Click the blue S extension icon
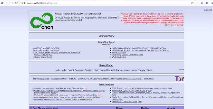Screen dimensions: 213x109 coord(207,3)
